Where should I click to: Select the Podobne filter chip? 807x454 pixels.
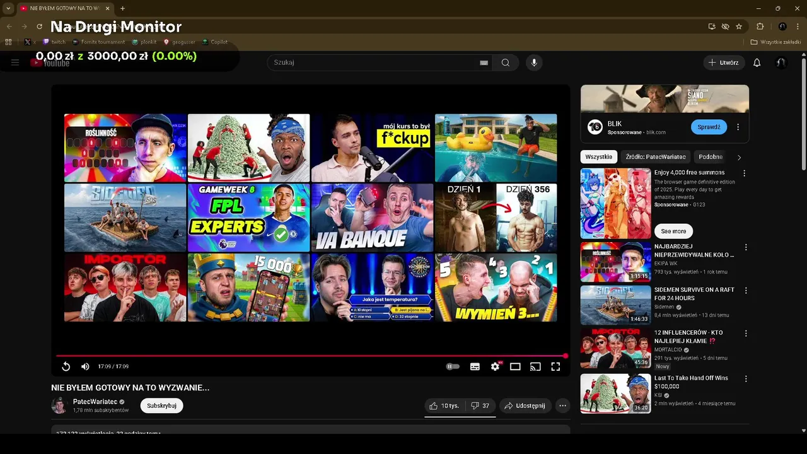711,157
